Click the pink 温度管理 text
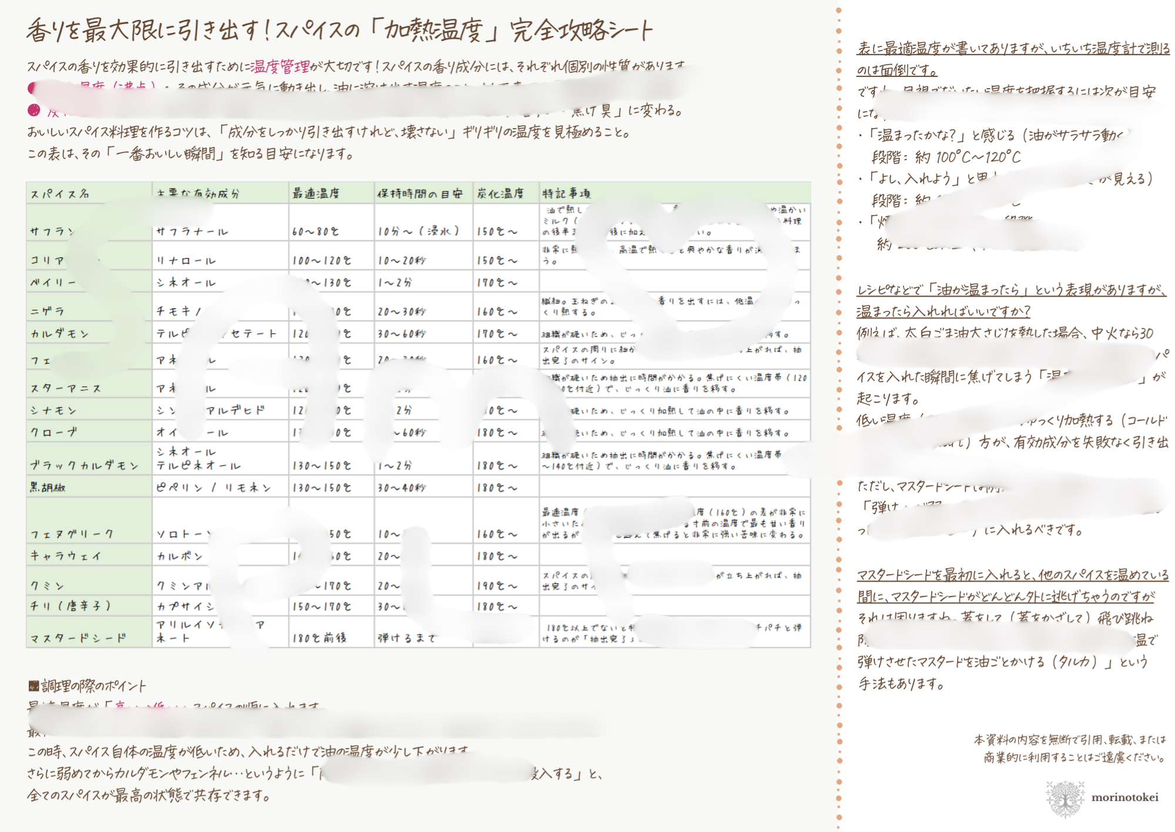Viewport: 1175px width, 832px height. [280, 66]
